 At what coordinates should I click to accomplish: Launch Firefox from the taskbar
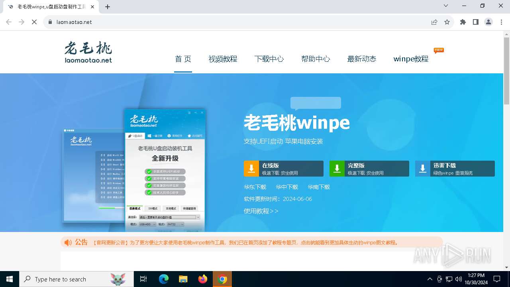(x=203, y=279)
